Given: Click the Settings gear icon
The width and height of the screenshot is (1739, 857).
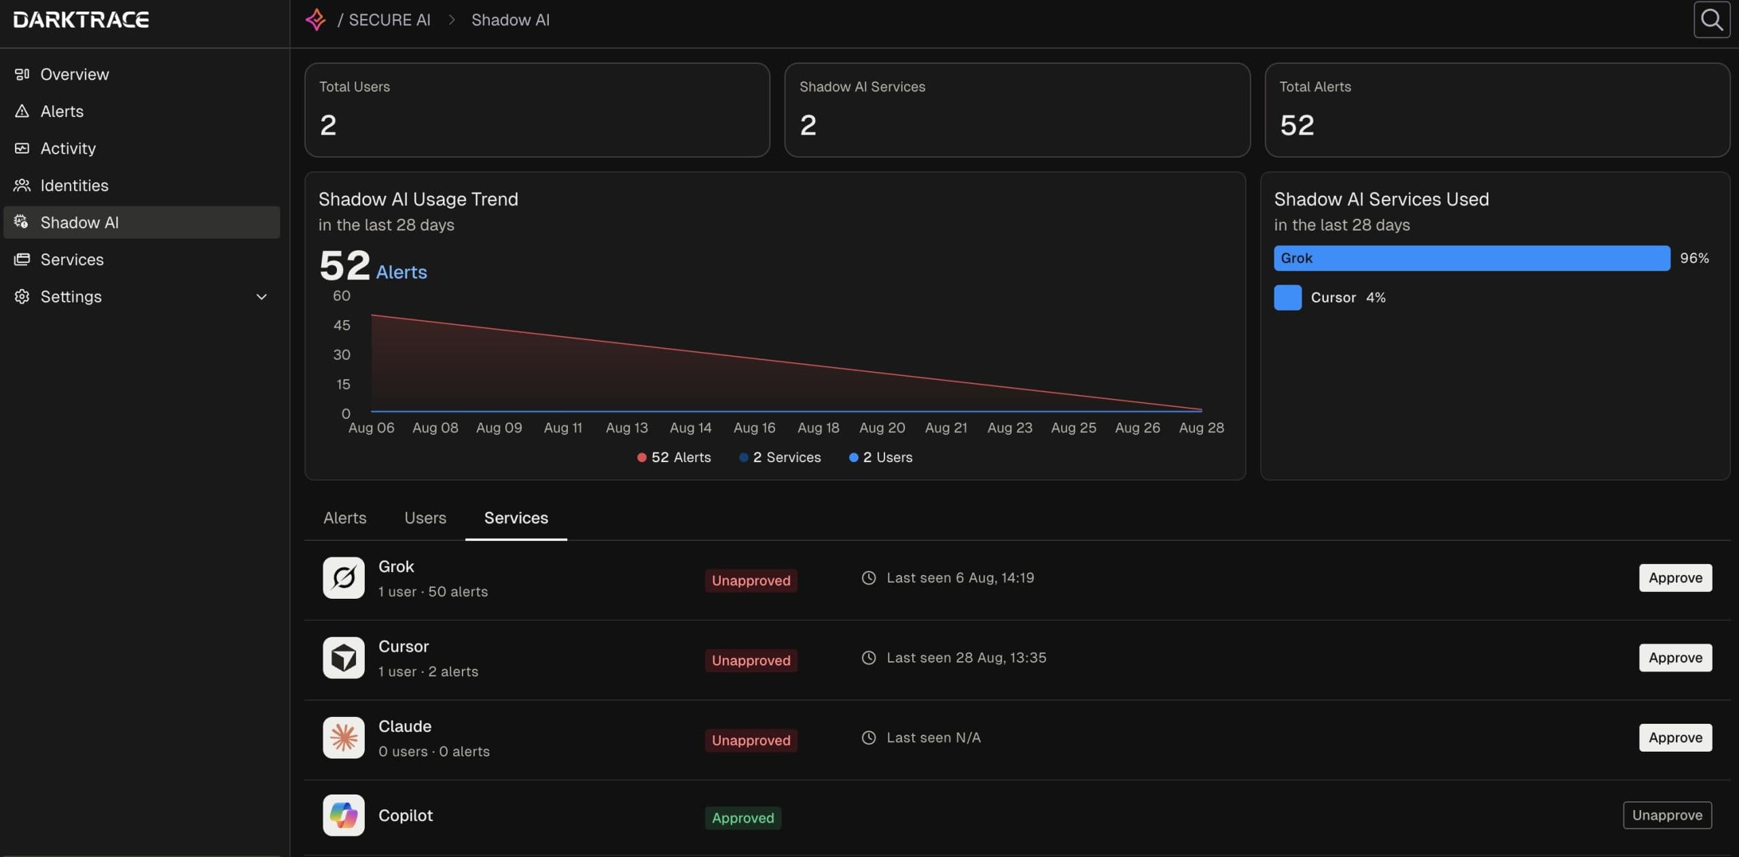Looking at the screenshot, I should pos(22,296).
